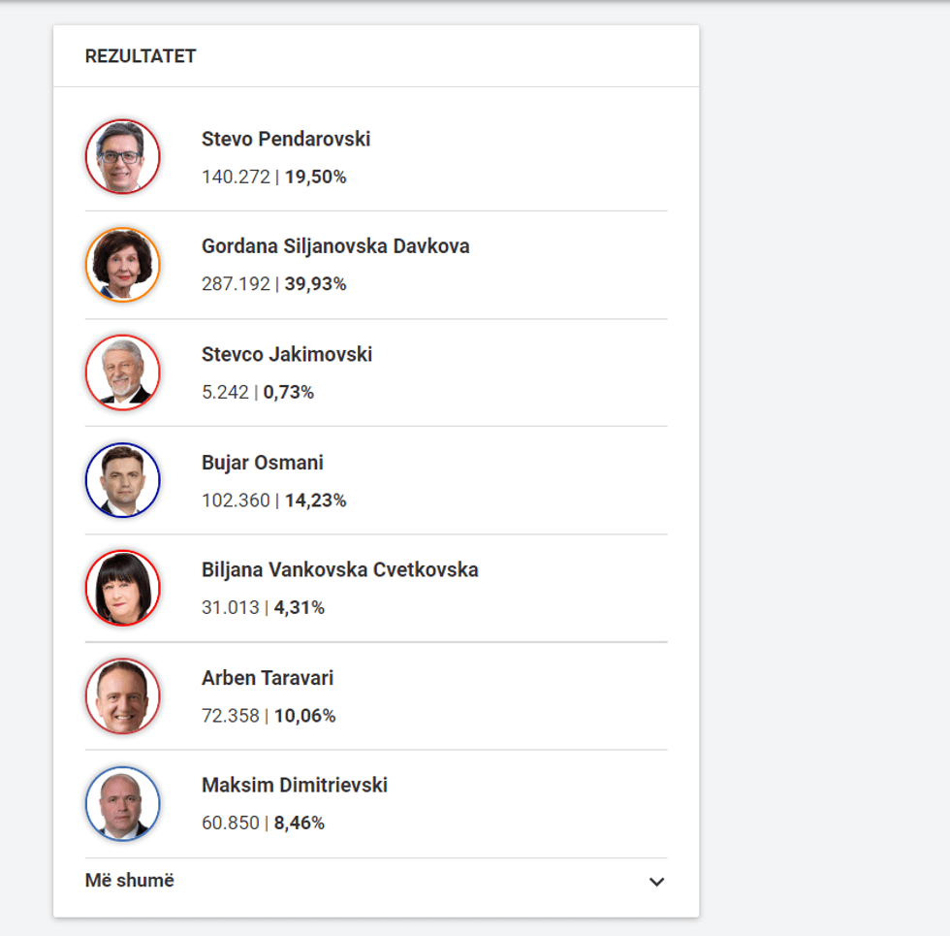This screenshot has height=936, width=950.
Task: Click Stevco Jakimovski's round portrait
Action: pos(122,372)
